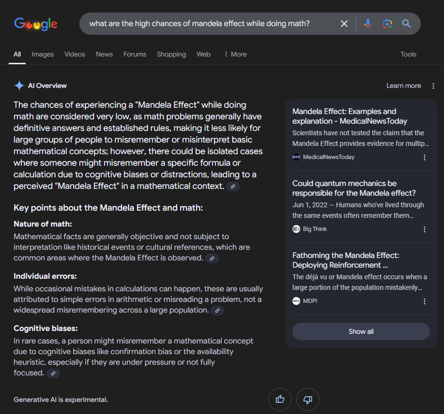The height and width of the screenshot is (414, 444).
Task: Clear the search query with X
Action: (x=344, y=24)
